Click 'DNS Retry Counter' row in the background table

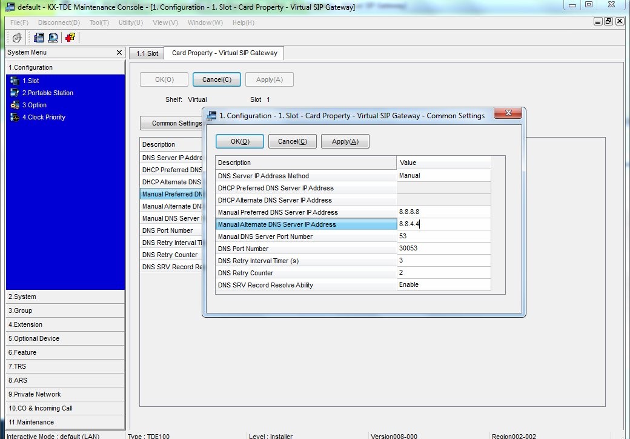[x=171, y=255]
